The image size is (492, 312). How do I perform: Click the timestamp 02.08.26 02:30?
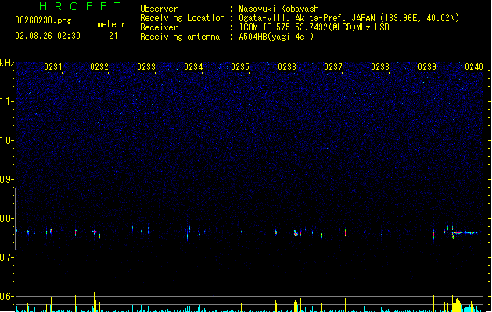pos(48,36)
